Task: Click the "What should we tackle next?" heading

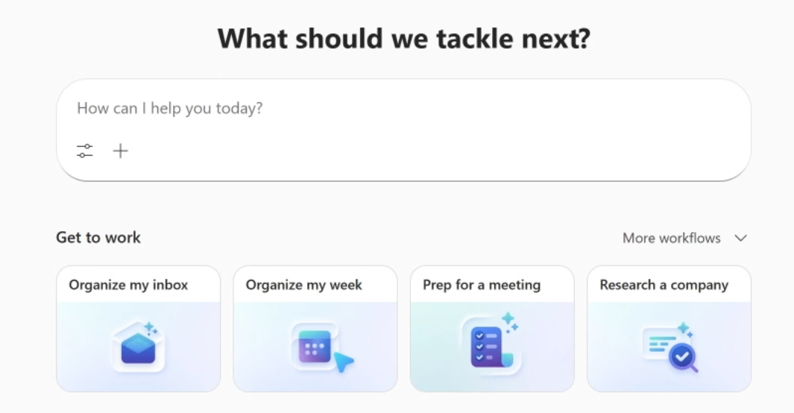Action: click(x=403, y=39)
